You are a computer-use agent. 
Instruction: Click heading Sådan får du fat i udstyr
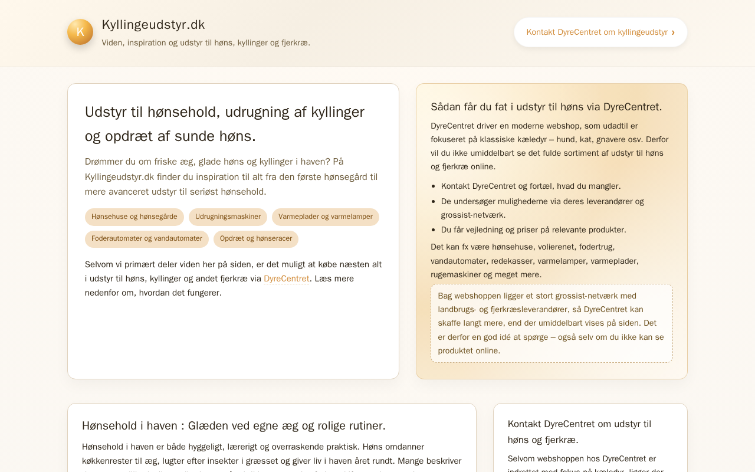point(546,107)
